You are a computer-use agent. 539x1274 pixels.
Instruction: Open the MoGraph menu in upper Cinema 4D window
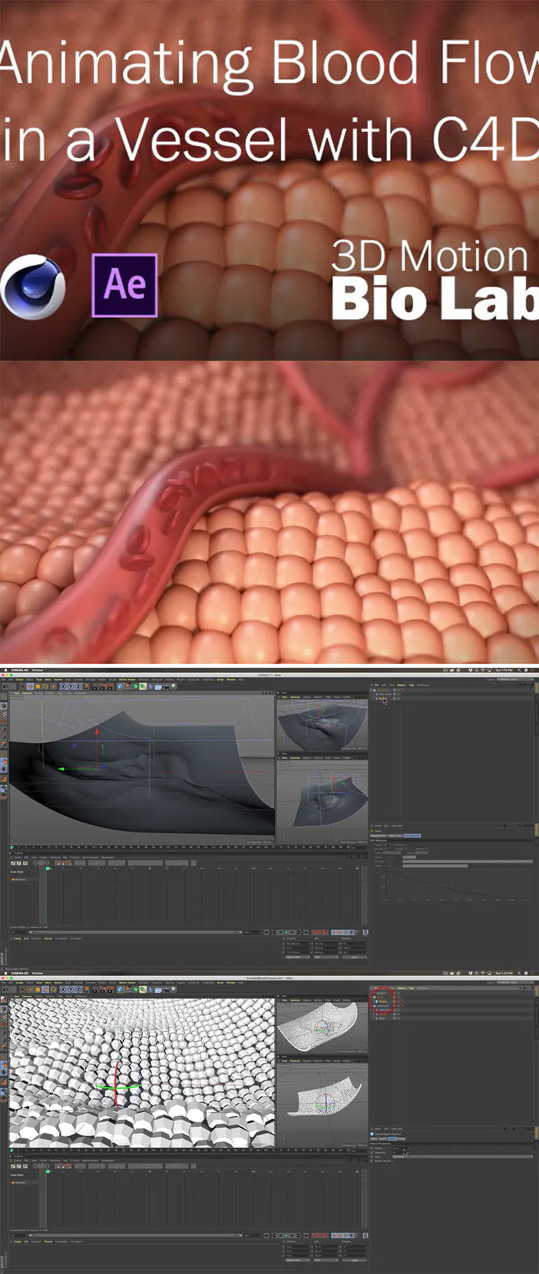143,679
